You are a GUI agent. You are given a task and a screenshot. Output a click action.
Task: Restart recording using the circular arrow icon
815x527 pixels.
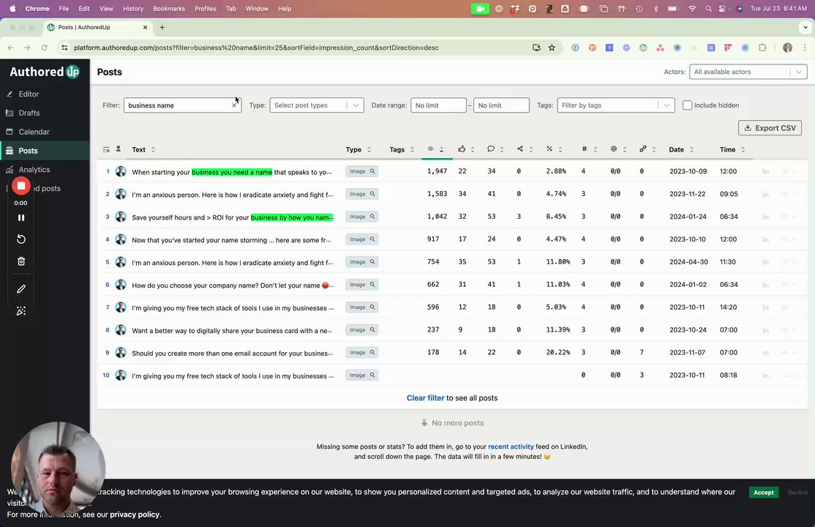pos(20,239)
